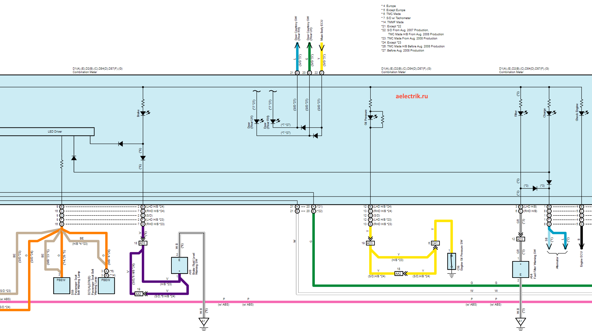Click the AD3 connector at pin 18
The height and width of the screenshot is (331, 592).
tap(143, 243)
